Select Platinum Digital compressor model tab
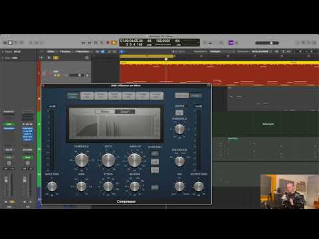319x239 pixels. (73, 96)
